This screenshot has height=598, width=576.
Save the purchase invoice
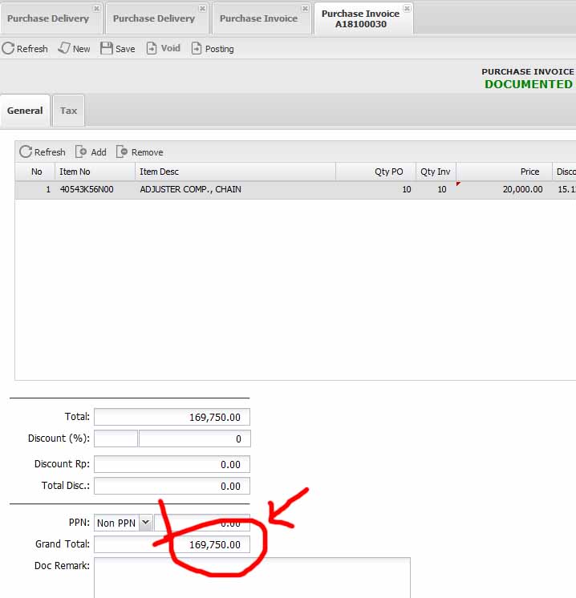117,49
